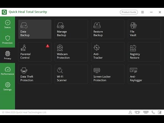Viewport: 164px width, 123px height.
Task: Switch to the Protection section
Action: coord(8,40)
